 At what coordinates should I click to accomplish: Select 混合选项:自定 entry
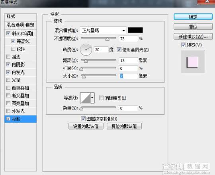[21, 25]
